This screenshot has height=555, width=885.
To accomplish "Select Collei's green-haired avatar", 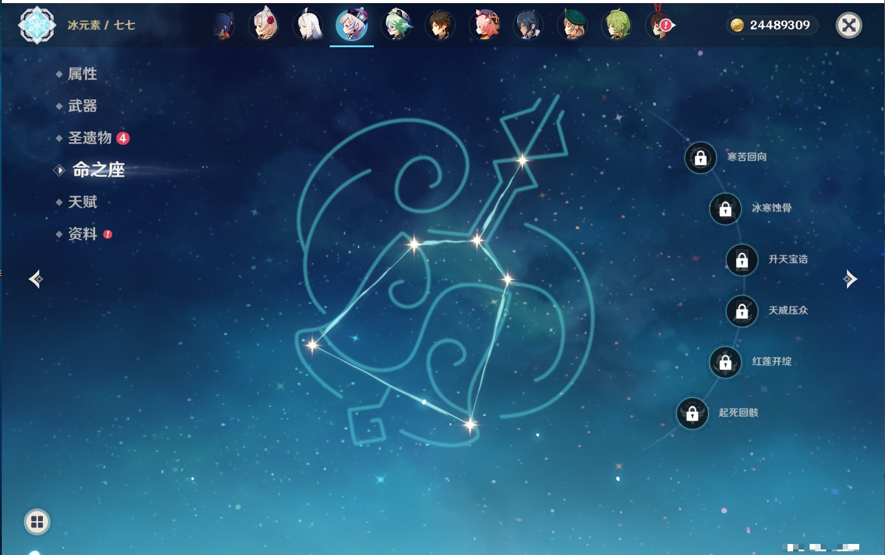I will click(x=617, y=25).
